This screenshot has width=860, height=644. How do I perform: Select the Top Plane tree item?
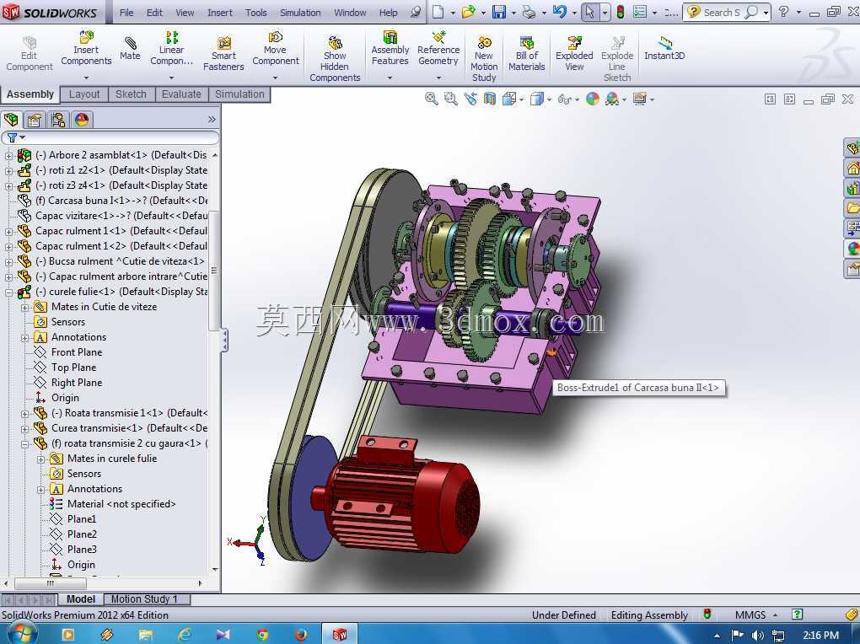(x=73, y=368)
